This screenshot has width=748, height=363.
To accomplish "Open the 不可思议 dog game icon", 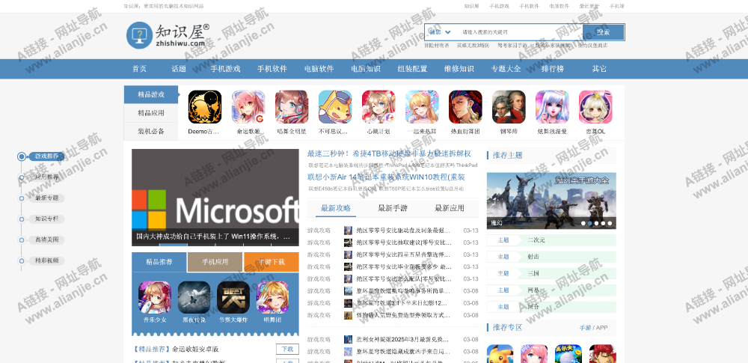I will tap(335, 107).
